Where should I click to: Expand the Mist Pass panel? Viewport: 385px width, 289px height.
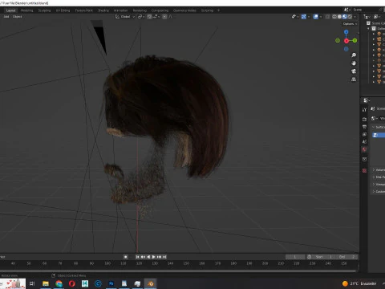click(x=379, y=177)
